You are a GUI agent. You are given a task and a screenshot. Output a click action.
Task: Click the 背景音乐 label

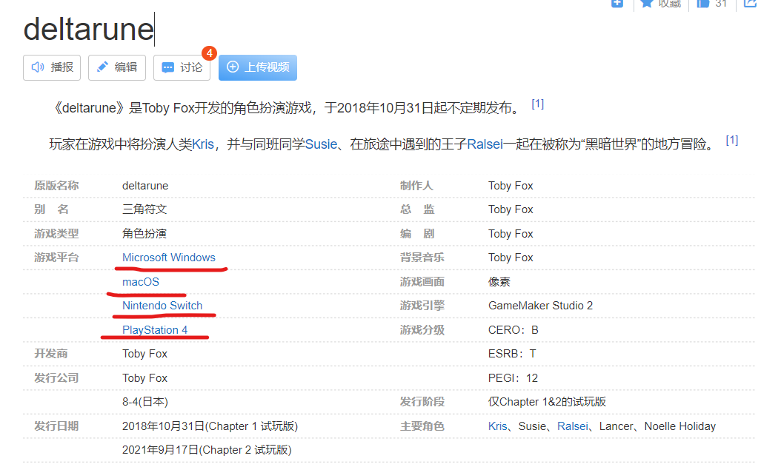pos(422,258)
